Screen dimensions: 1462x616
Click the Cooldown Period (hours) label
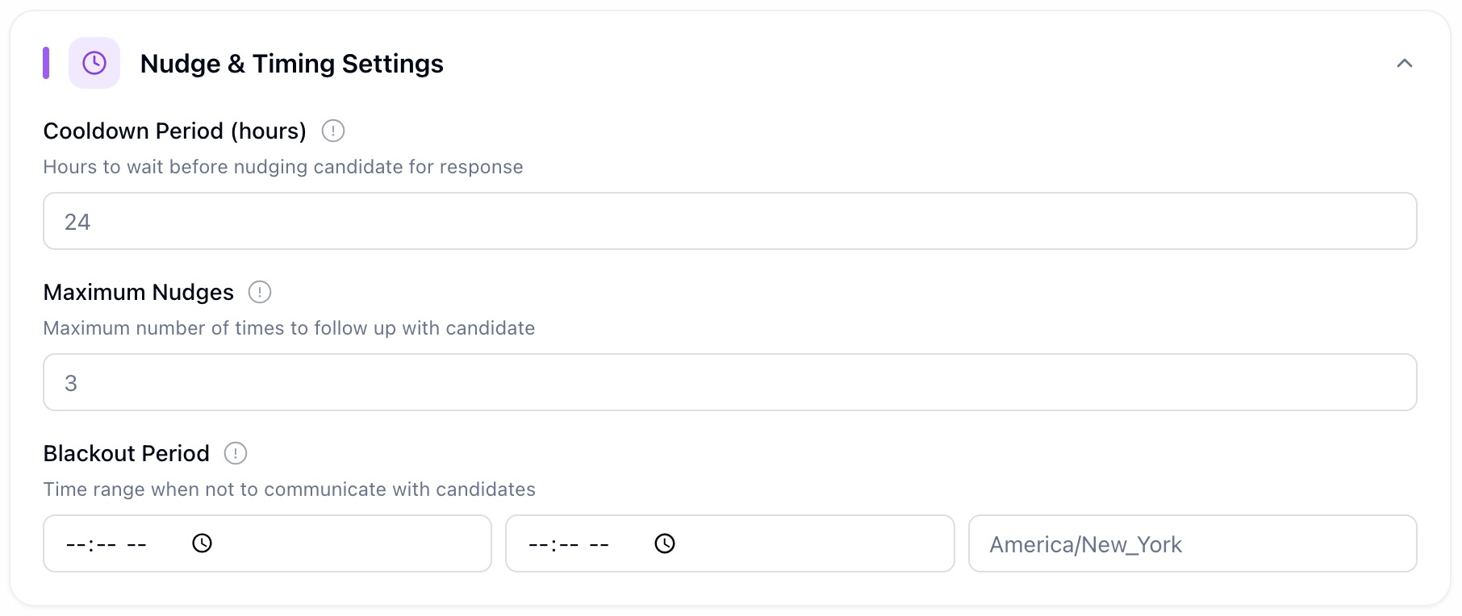(174, 131)
